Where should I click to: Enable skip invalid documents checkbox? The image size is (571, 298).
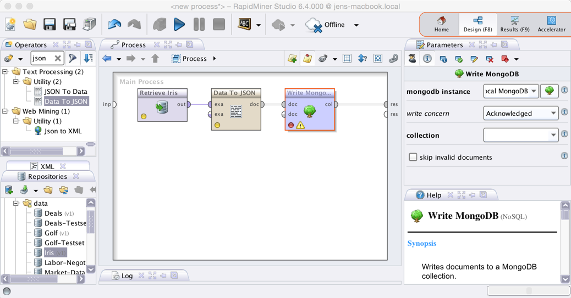click(x=413, y=157)
